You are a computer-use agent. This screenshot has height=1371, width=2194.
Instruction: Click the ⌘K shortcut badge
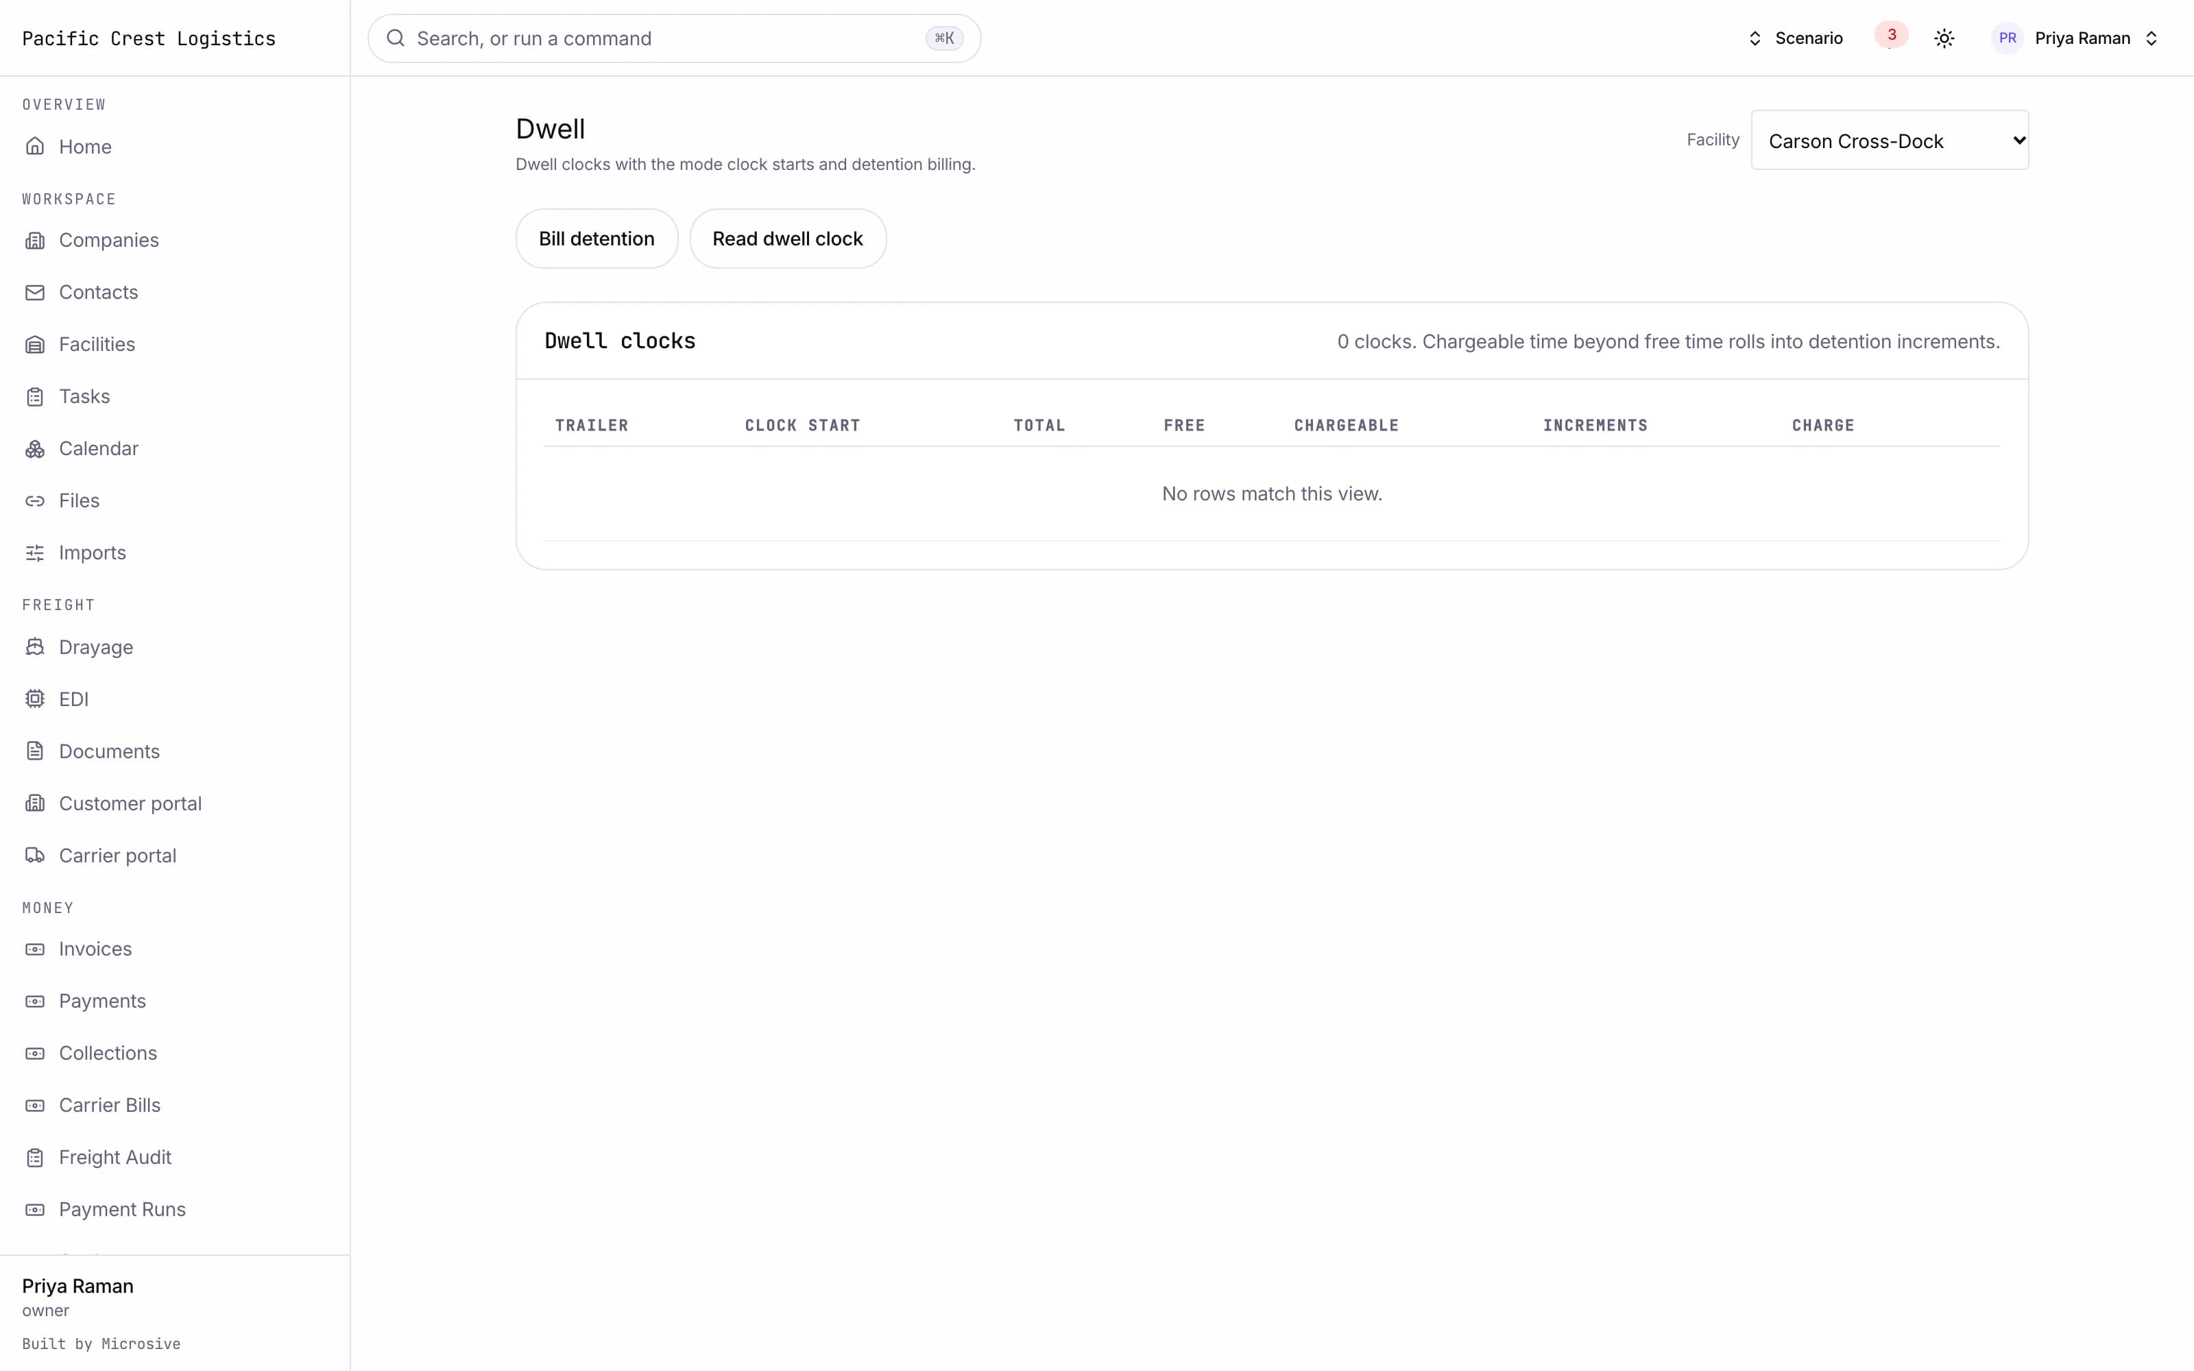(944, 38)
